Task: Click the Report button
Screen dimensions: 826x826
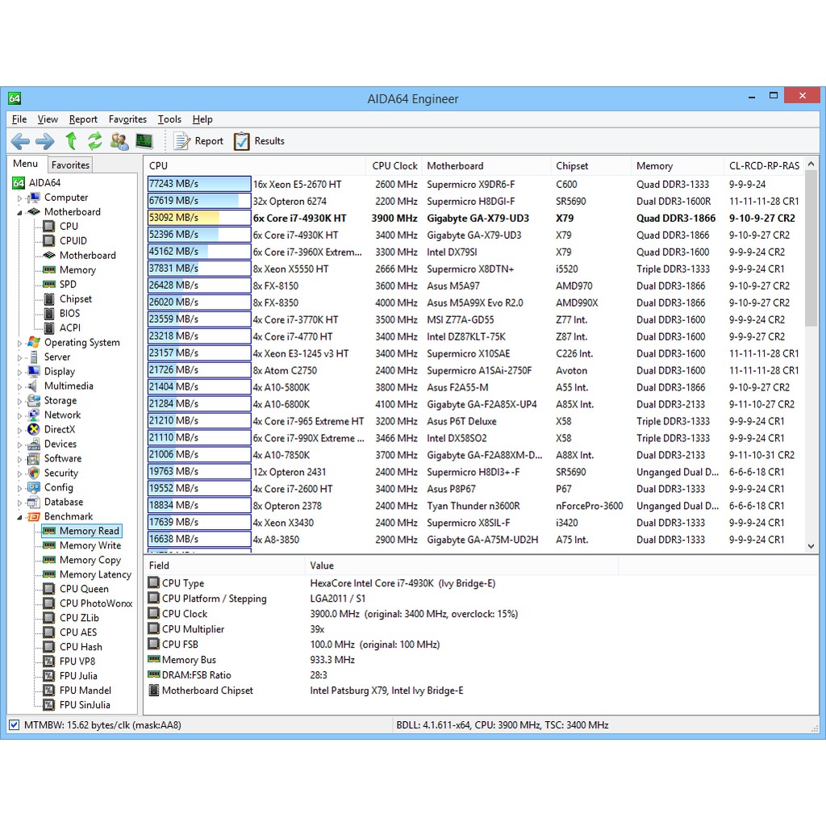Action: [198, 141]
